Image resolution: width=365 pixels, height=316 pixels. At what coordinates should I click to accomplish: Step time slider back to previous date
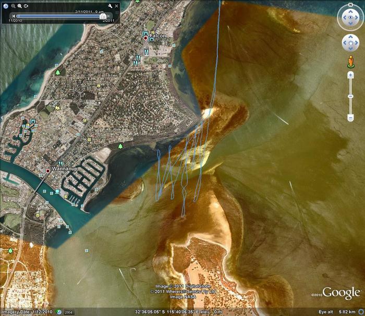point(13,16)
